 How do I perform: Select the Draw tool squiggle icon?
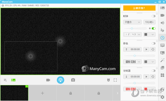coord(162,30)
